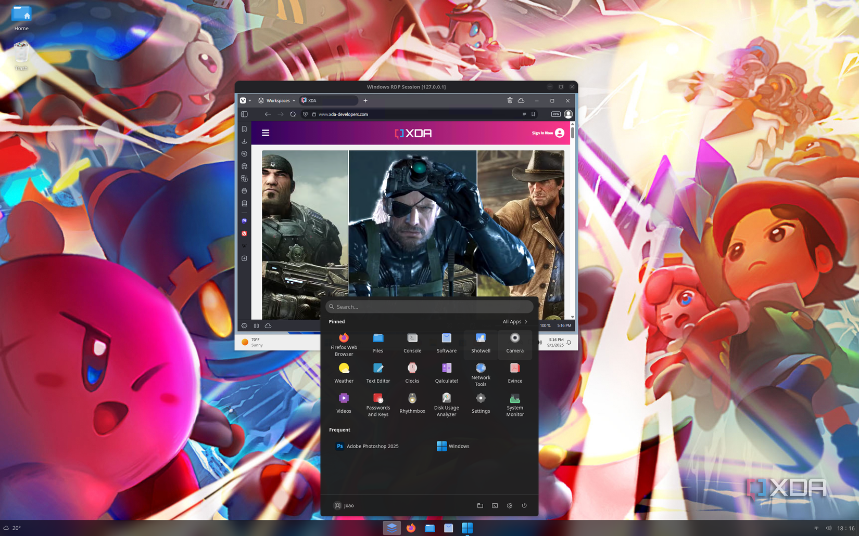Toggle the Vivaldi side panel

[x=244, y=114]
